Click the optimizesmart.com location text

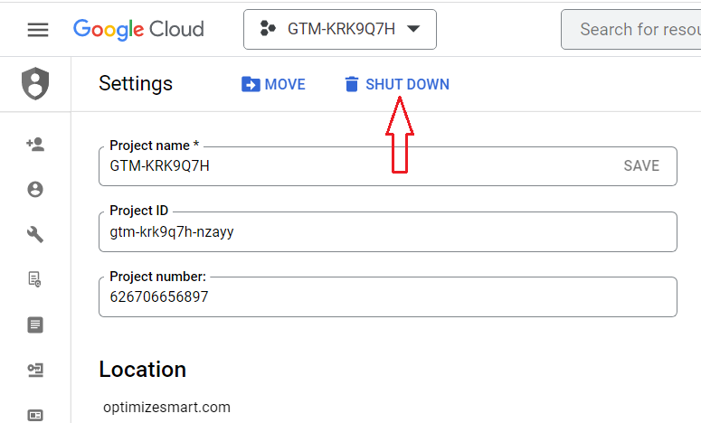166,408
